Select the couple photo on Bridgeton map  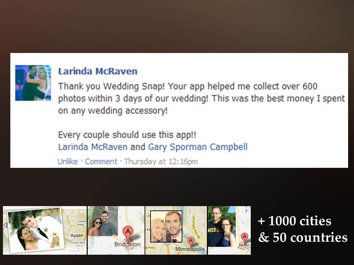coord(103,221)
